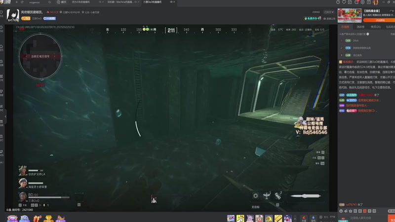This screenshot has width=395, height=222.
Task: Open the 公会 guild link in the stream header
Action: coord(90,12)
